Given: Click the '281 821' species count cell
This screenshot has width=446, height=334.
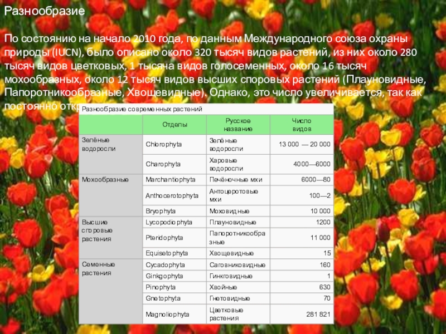Looking at the screenshot, I should click(x=318, y=314).
